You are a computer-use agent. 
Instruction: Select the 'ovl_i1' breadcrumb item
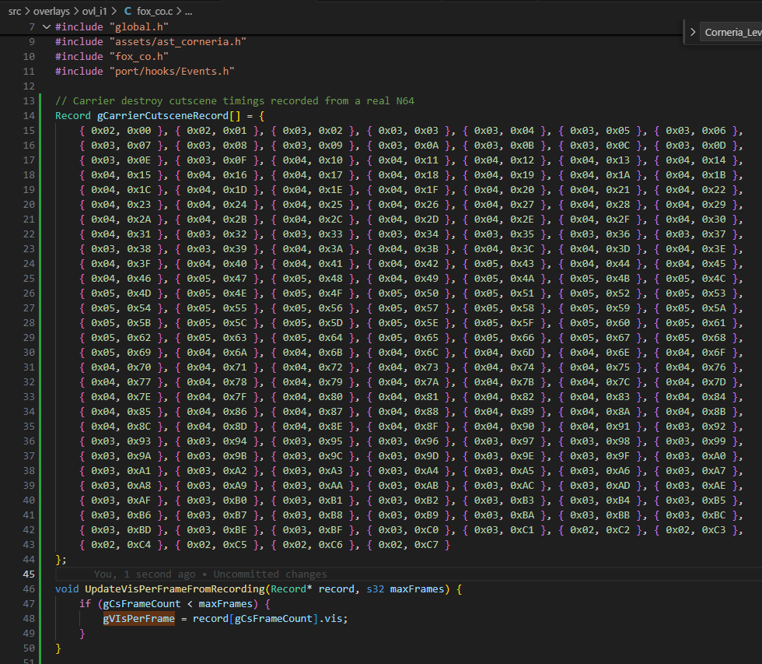[94, 11]
